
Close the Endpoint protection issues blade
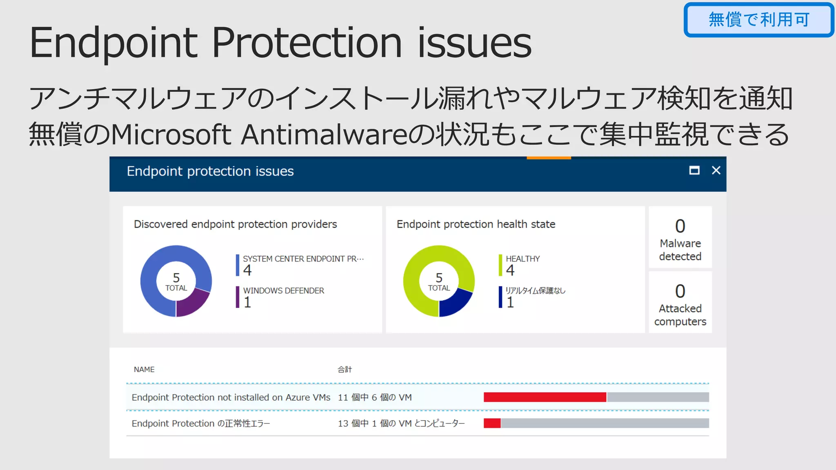point(716,171)
